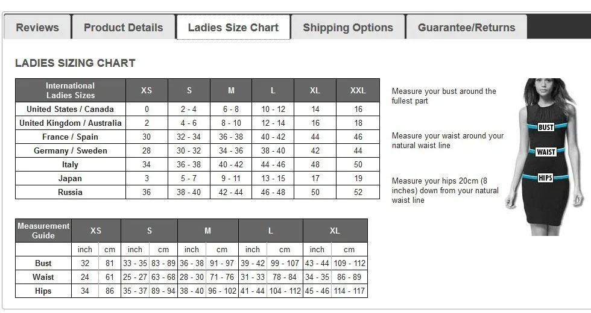Image resolution: width=591 pixels, height=313 pixels.
Task: Select the Ladies Size Chart tab
Action: point(233,27)
